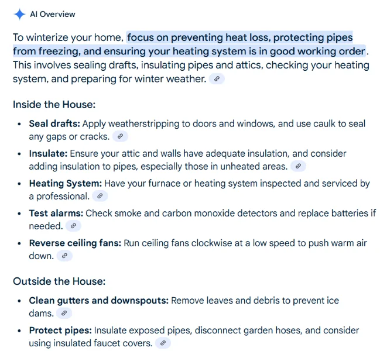Open the source link for Seal drafts

119,136
